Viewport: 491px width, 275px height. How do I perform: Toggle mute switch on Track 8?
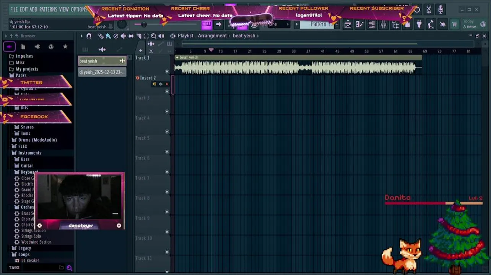click(x=167, y=212)
